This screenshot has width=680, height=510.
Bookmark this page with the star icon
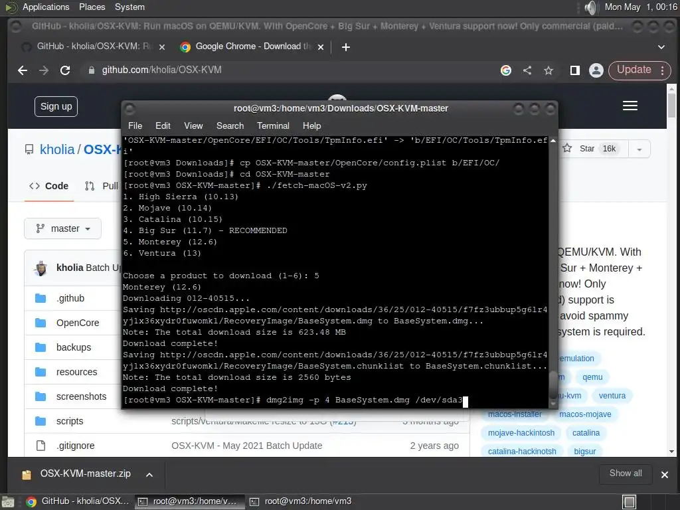tap(549, 70)
